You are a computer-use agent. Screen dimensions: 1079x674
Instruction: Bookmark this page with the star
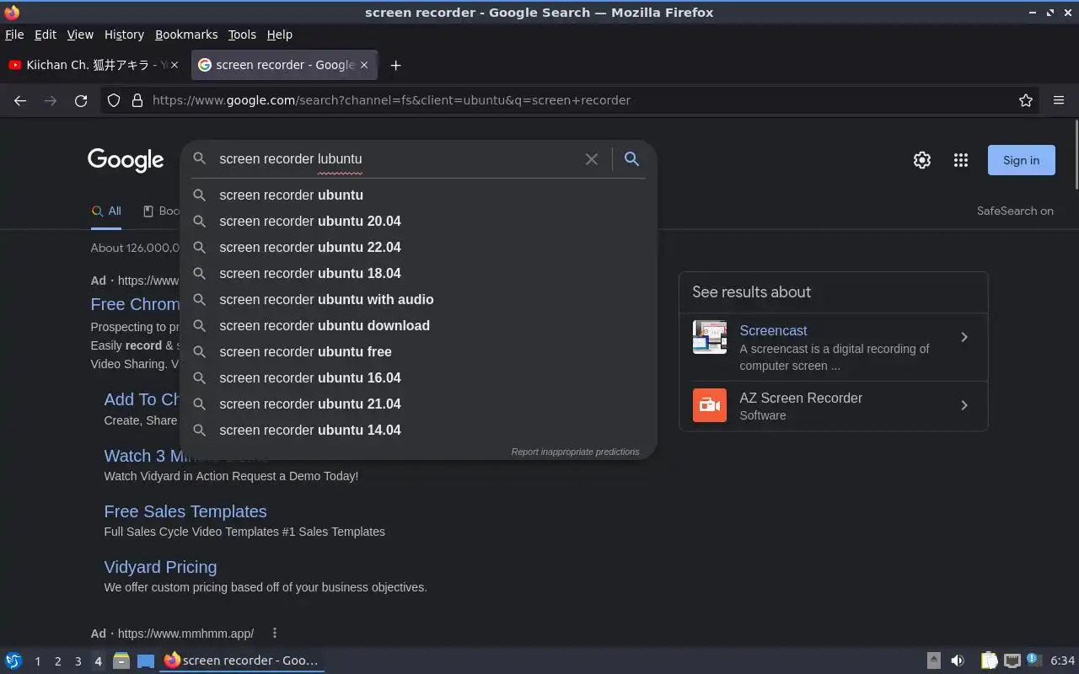(x=1026, y=100)
